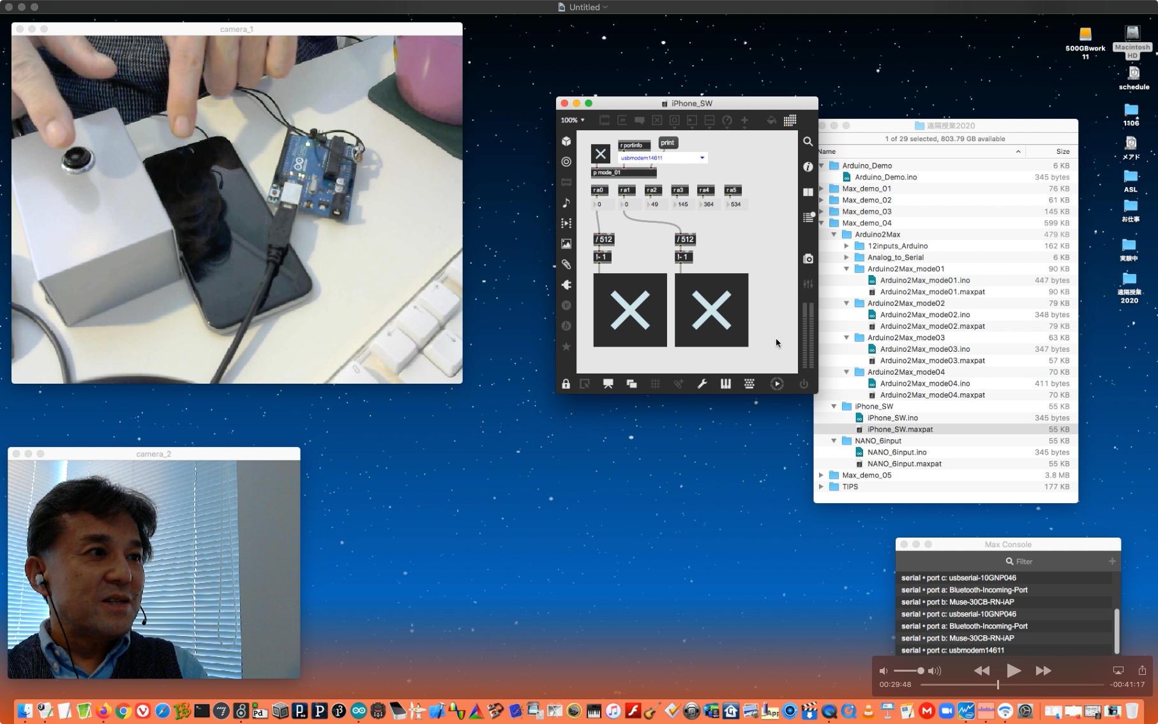Screen dimensions: 1158x724
Task: Open the debug wrench icon
Action: click(702, 384)
